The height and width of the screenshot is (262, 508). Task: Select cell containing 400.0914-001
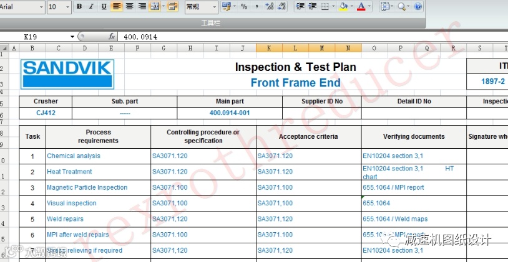[x=230, y=113]
